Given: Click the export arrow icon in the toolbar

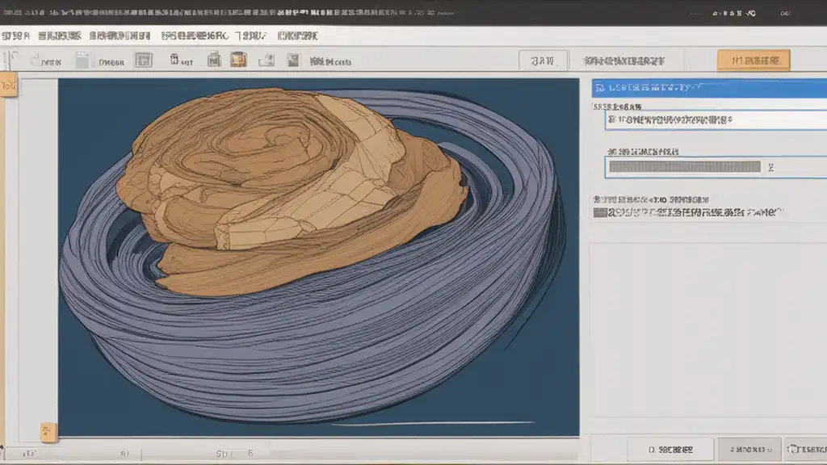Looking at the screenshot, I should coord(267,60).
